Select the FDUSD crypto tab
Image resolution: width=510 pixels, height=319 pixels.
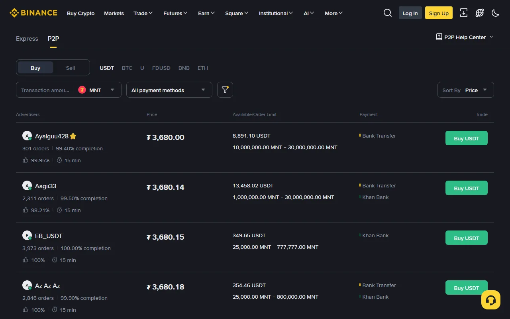(161, 68)
